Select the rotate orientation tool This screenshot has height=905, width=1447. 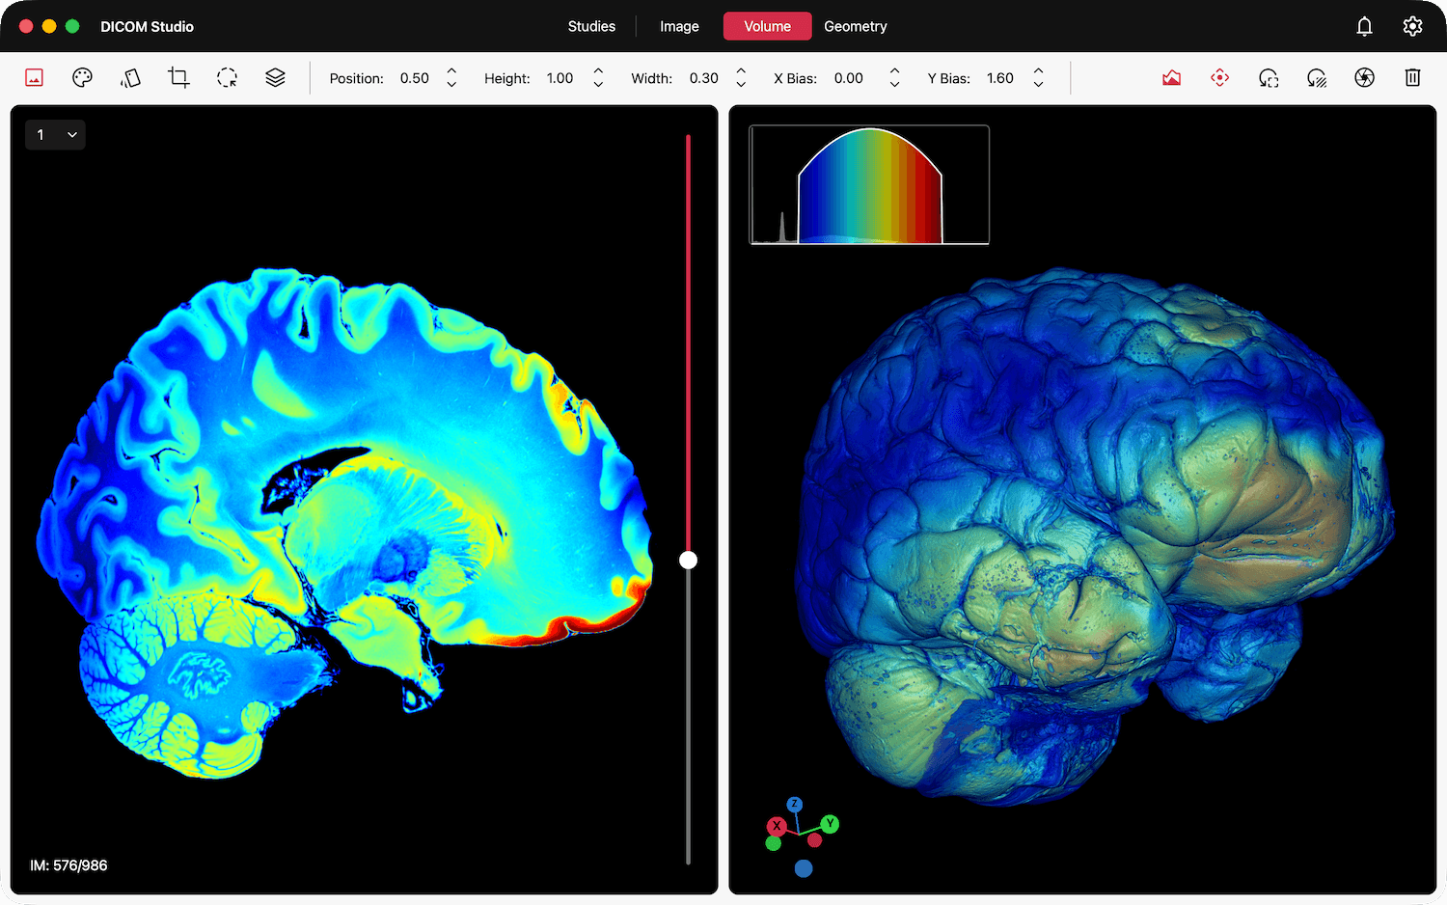[130, 78]
